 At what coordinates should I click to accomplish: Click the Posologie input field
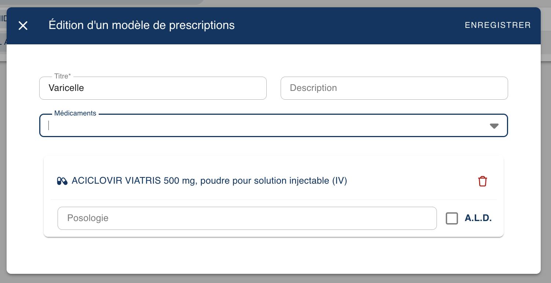[247, 218]
